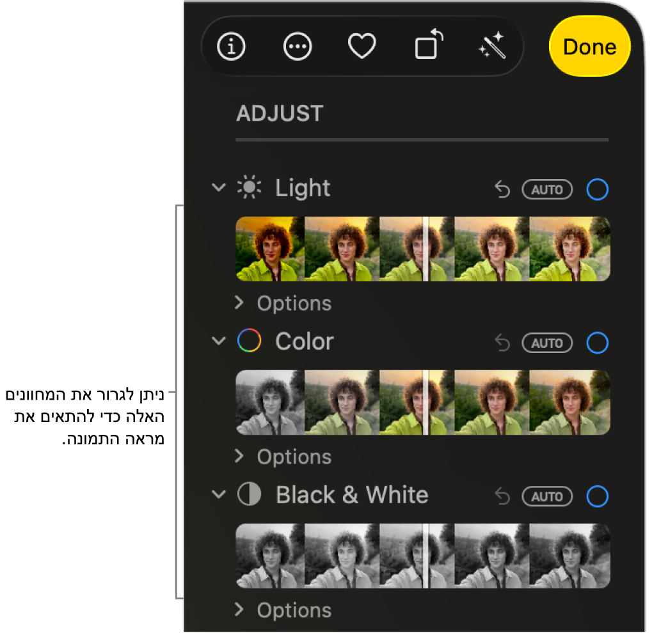Apply auto enhance with the magic wand
The height and width of the screenshot is (633, 652).
coord(492,45)
